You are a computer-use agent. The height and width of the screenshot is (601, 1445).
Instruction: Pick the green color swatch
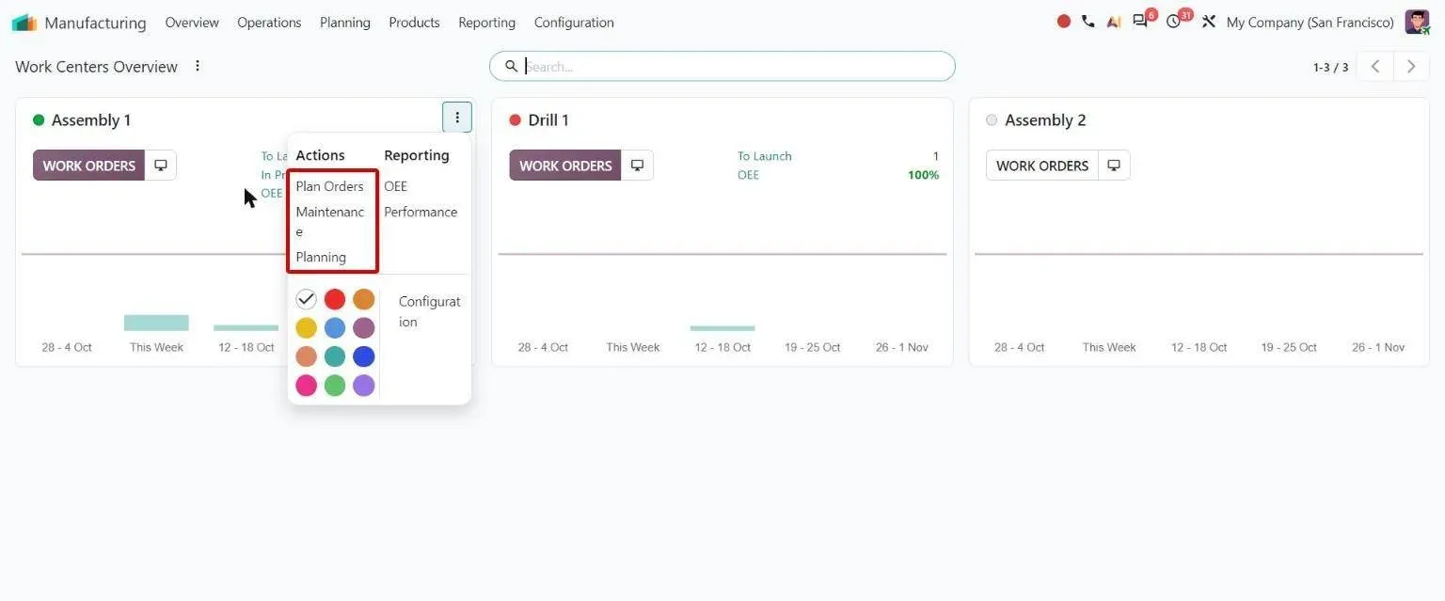335,385
